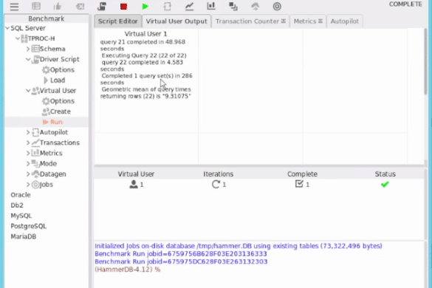Viewport: 432px width, 288px height.
Task: Click the virtual user person icon
Action: tap(134, 184)
